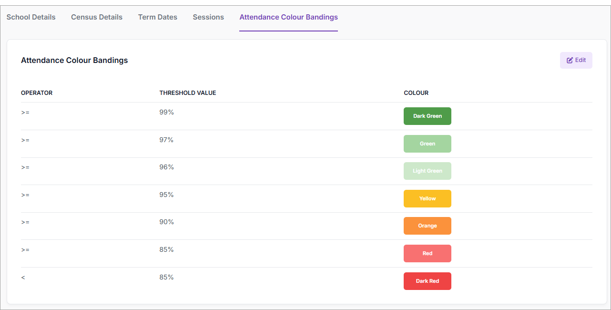Click the Dark Red colour swatch
The image size is (611, 310).
click(x=427, y=281)
